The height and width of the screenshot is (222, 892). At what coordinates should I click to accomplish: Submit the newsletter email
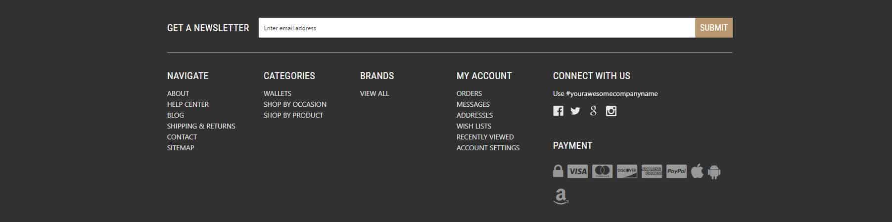[x=713, y=28]
